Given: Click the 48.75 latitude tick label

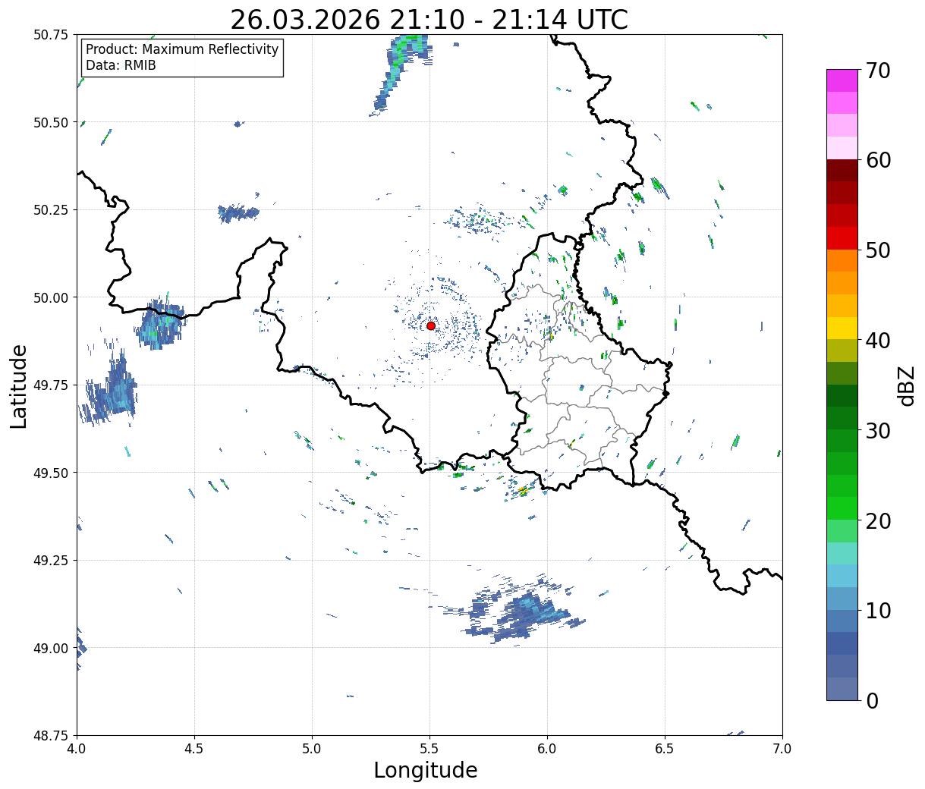Looking at the screenshot, I should pyautogui.click(x=51, y=735).
